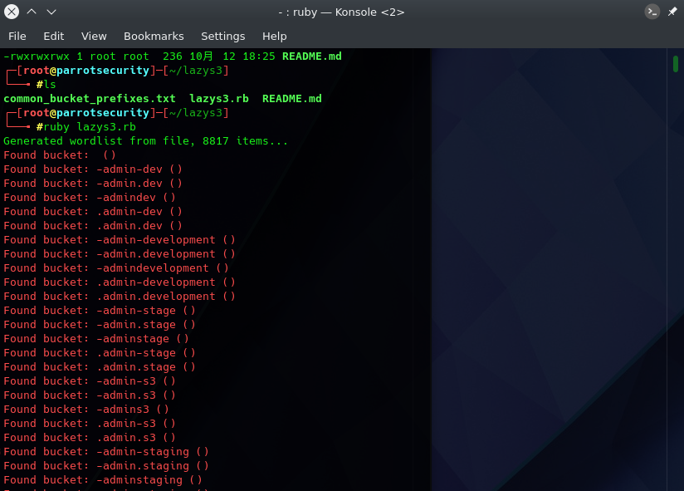Viewport: 684px width, 491px height.
Task: Open the Bookmarks menu
Action: (x=154, y=37)
